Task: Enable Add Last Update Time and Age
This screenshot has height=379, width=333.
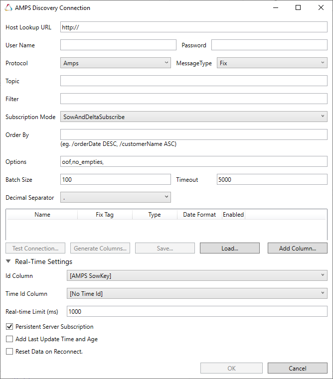Action: coord(9,339)
